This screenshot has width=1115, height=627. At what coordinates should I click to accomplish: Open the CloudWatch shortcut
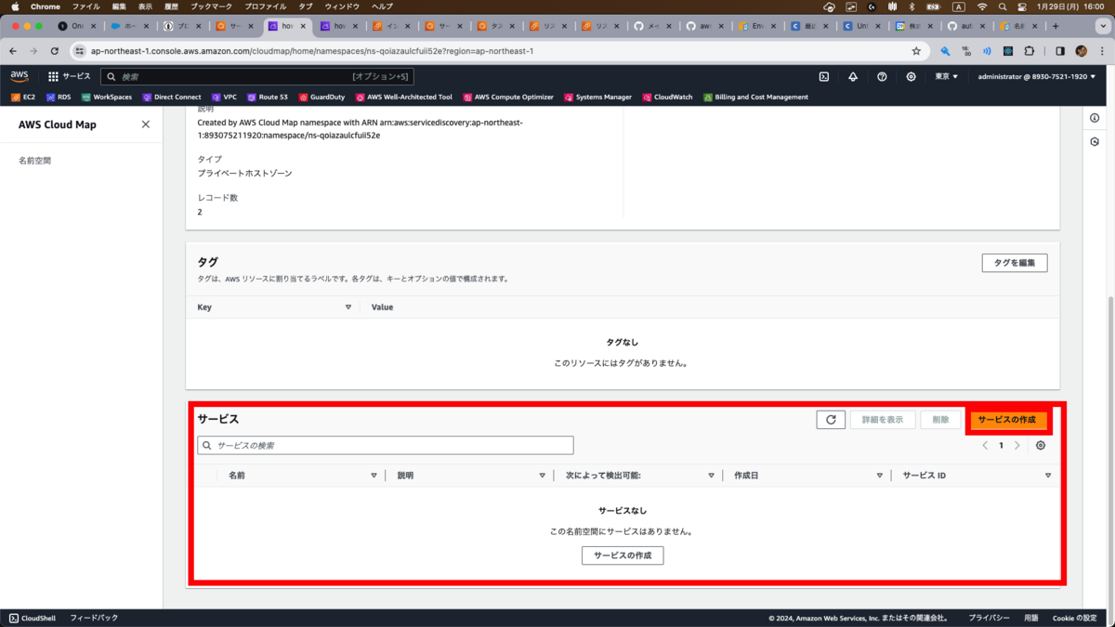pos(666,97)
